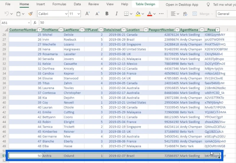Viewport: 236px width, 163px height.
Task: Apply yellow fill color
Action: click(x=138, y=14)
